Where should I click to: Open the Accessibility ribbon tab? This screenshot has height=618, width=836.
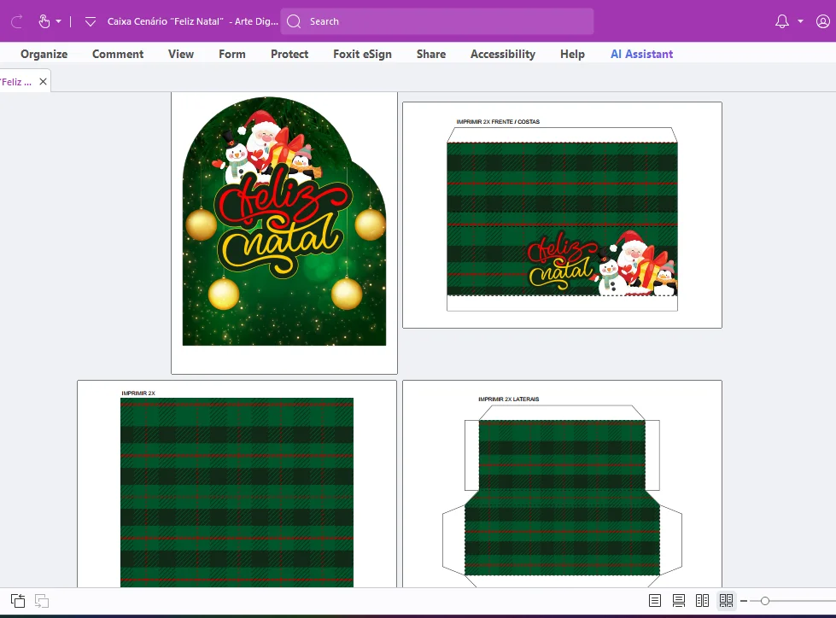[503, 54]
